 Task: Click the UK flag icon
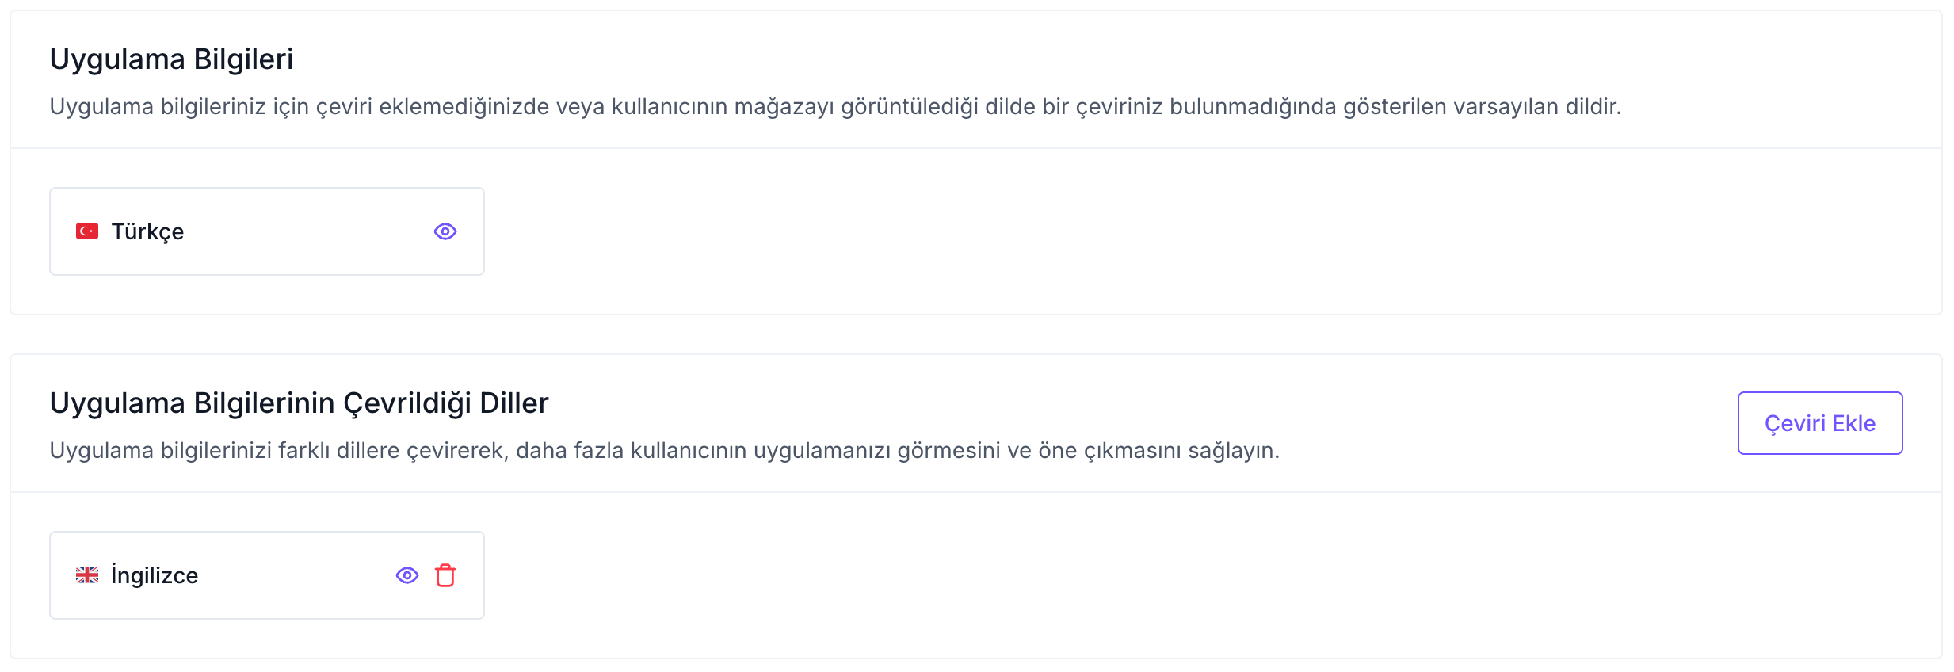pyautogui.click(x=87, y=575)
